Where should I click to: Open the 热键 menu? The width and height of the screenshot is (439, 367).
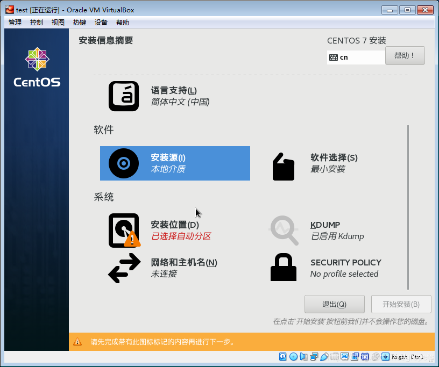point(80,23)
